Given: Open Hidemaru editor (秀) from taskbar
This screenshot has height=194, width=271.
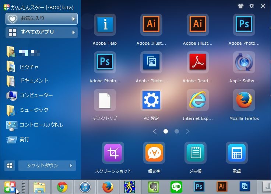Looking at the screenshot, I should pos(130,187).
